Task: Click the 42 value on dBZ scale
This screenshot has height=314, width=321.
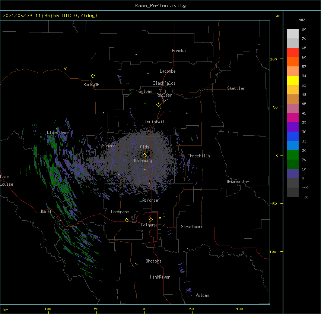Action: (304, 113)
